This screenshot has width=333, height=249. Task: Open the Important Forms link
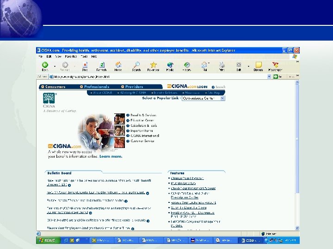[142, 131]
